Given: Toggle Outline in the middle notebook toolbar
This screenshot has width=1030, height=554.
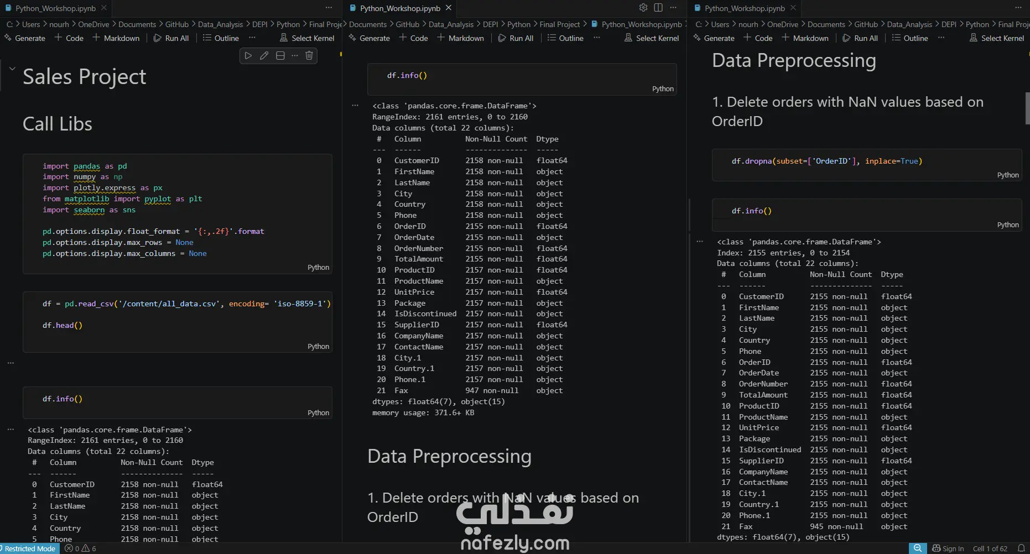Looking at the screenshot, I should (x=565, y=38).
